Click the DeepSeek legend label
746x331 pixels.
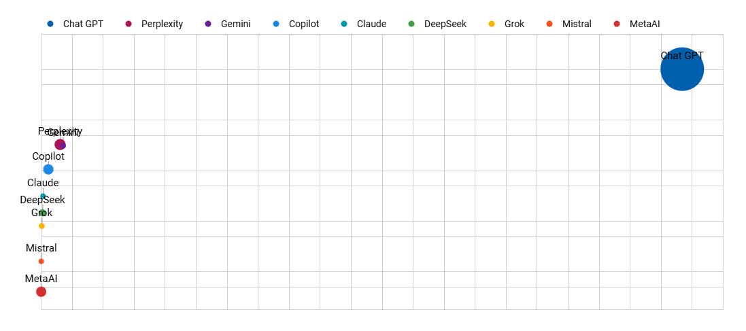[445, 24]
